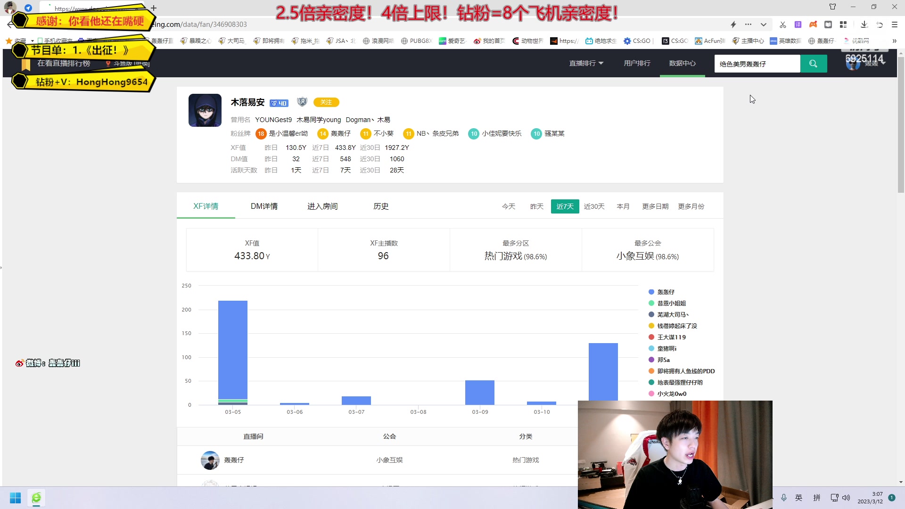
Task: Toggle 邦Sa series in legend
Action: coord(659,360)
